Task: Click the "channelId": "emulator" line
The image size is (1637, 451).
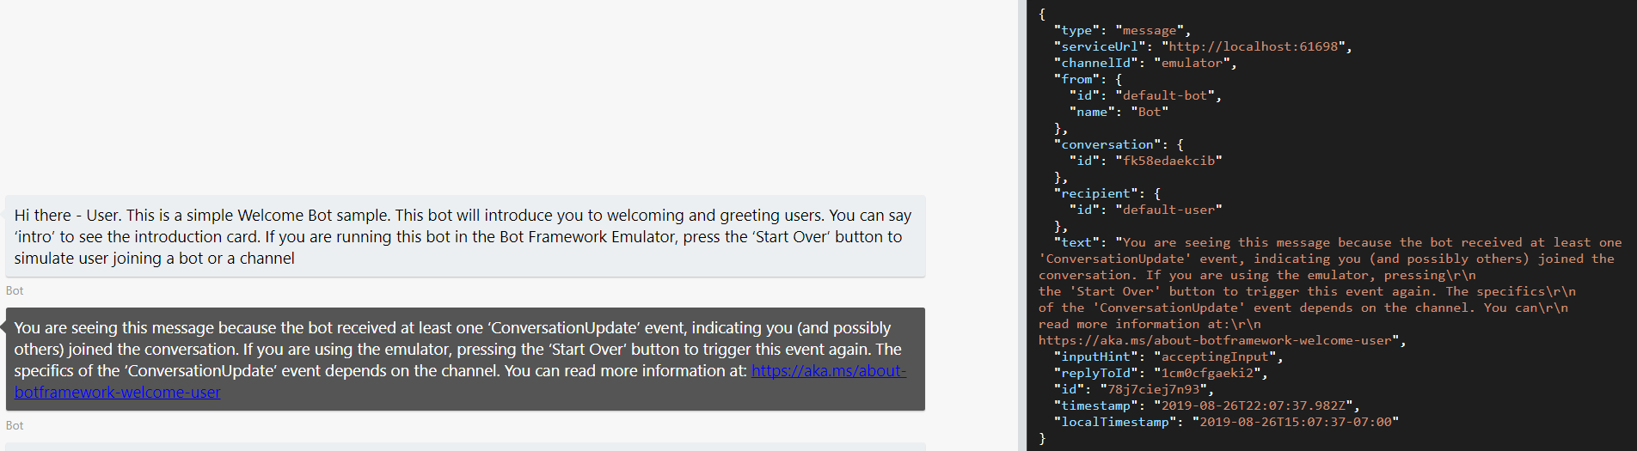Action: pyautogui.click(x=1145, y=63)
